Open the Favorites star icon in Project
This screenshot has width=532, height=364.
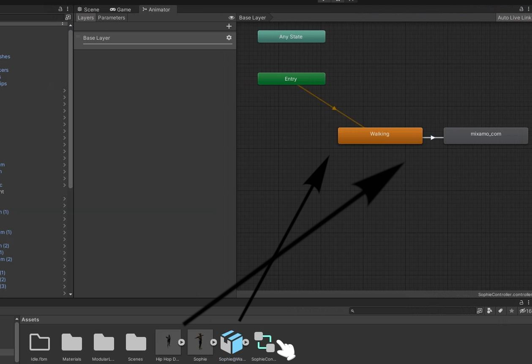512,311
